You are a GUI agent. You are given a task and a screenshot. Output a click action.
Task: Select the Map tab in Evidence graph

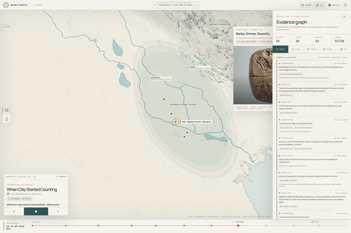pyautogui.click(x=343, y=49)
